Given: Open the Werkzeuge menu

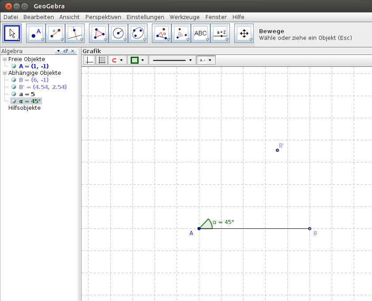Looking at the screenshot, I should pyautogui.click(x=184, y=17).
